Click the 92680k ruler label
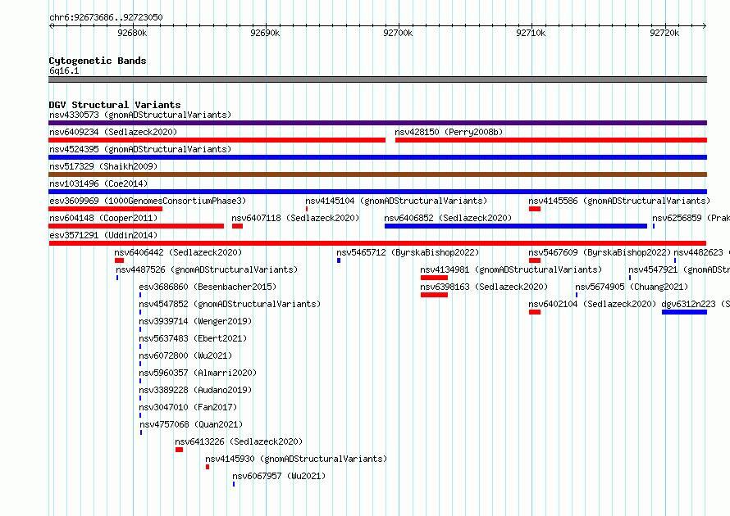 click(132, 33)
